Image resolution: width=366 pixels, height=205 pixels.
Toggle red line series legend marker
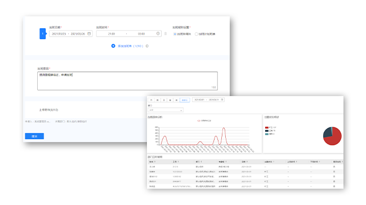(199, 121)
